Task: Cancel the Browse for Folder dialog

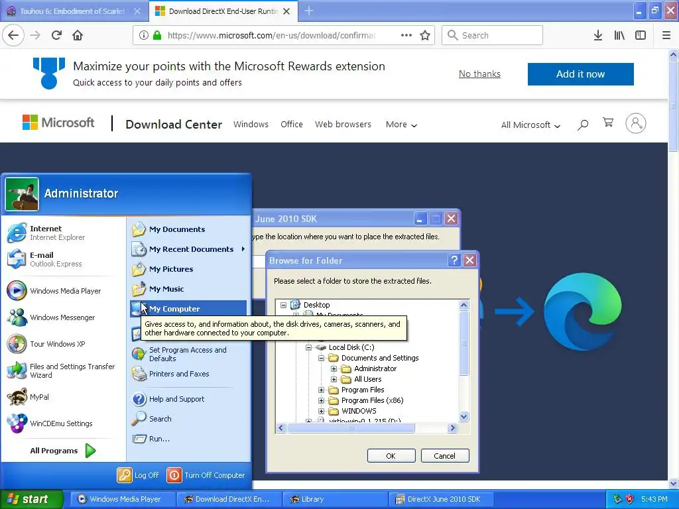Action: click(x=445, y=456)
